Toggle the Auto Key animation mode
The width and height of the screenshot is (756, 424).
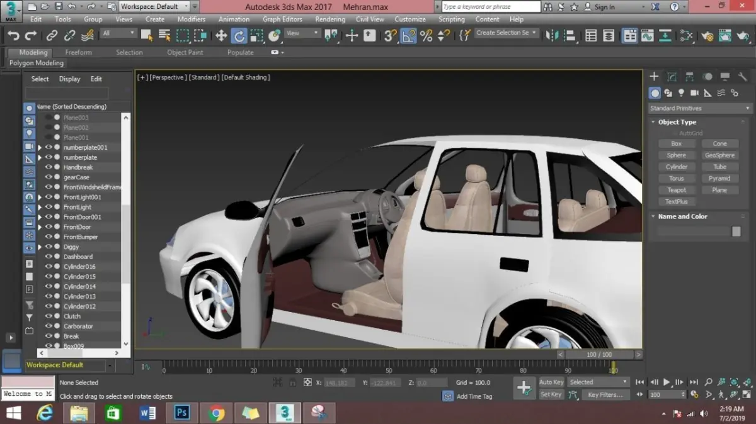point(551,382)
